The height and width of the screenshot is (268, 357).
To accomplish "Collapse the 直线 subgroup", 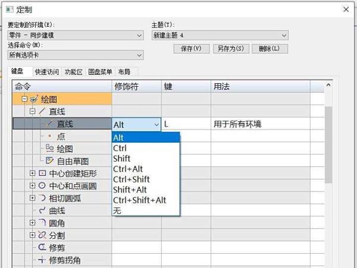I will 33,111.
